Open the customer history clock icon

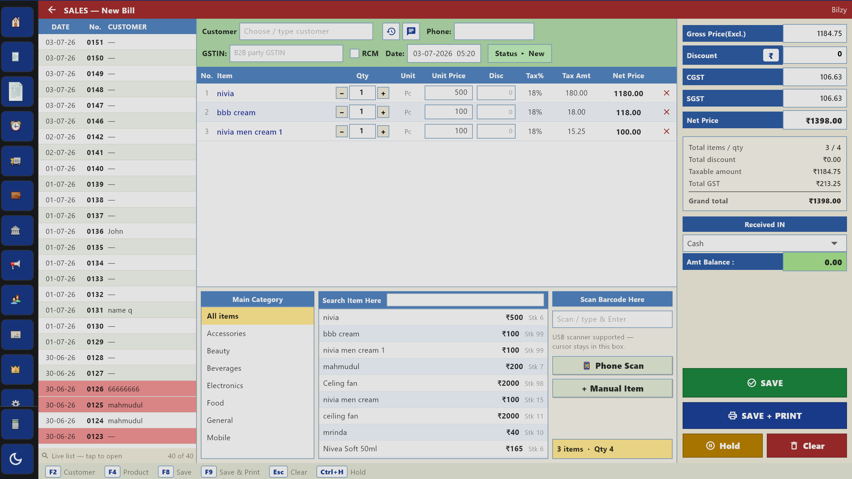coord(391,31)
